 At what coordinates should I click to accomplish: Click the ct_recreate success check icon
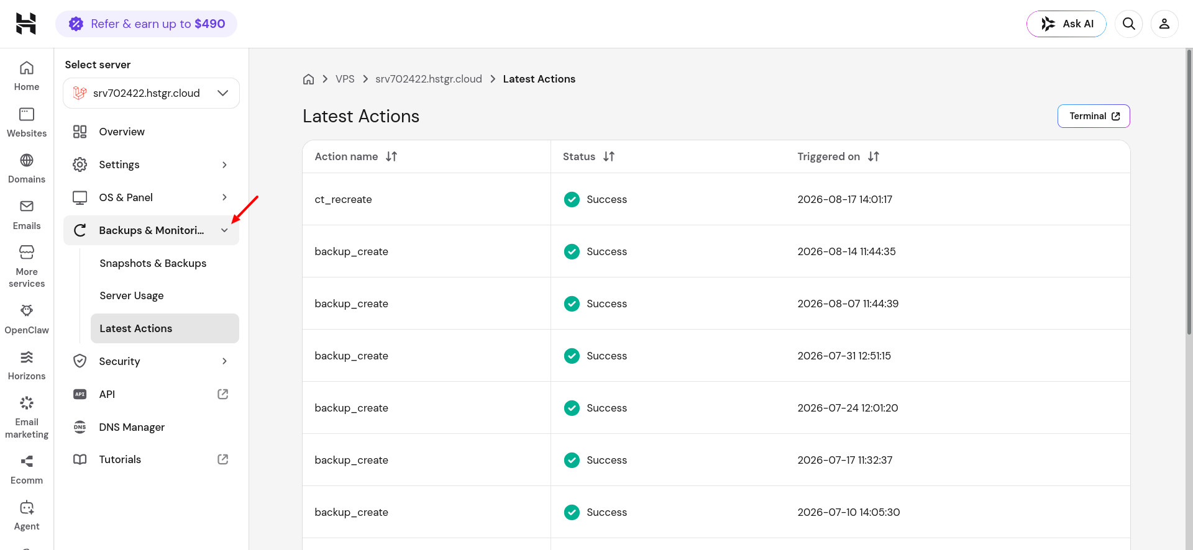point(572,199)
